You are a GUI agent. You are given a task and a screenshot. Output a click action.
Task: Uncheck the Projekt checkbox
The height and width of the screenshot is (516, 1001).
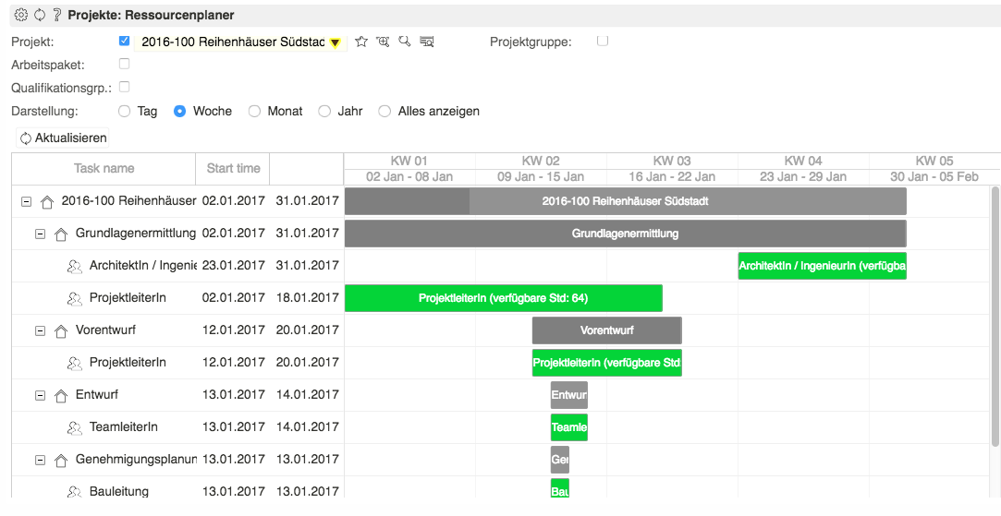coord(125,41)
